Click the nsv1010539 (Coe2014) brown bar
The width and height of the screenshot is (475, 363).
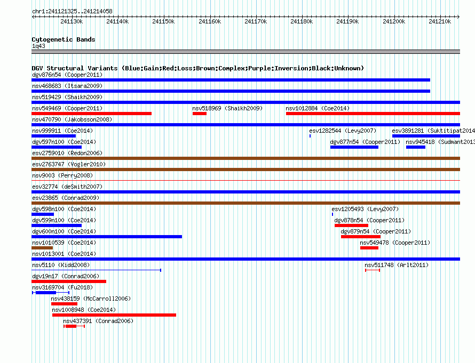42,248
